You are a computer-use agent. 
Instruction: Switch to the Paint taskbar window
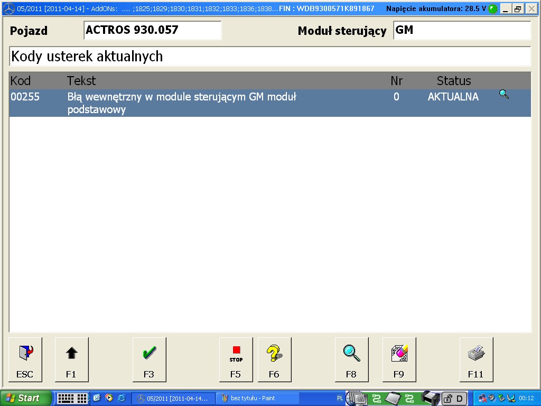pyautogui.click(x=256, y=398)
